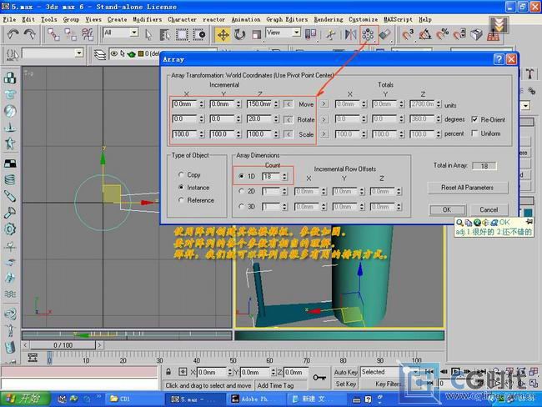This screenshot has height=407, width=542.
Task: Activate the Select and Move tool
Action: tap(223, 34)
